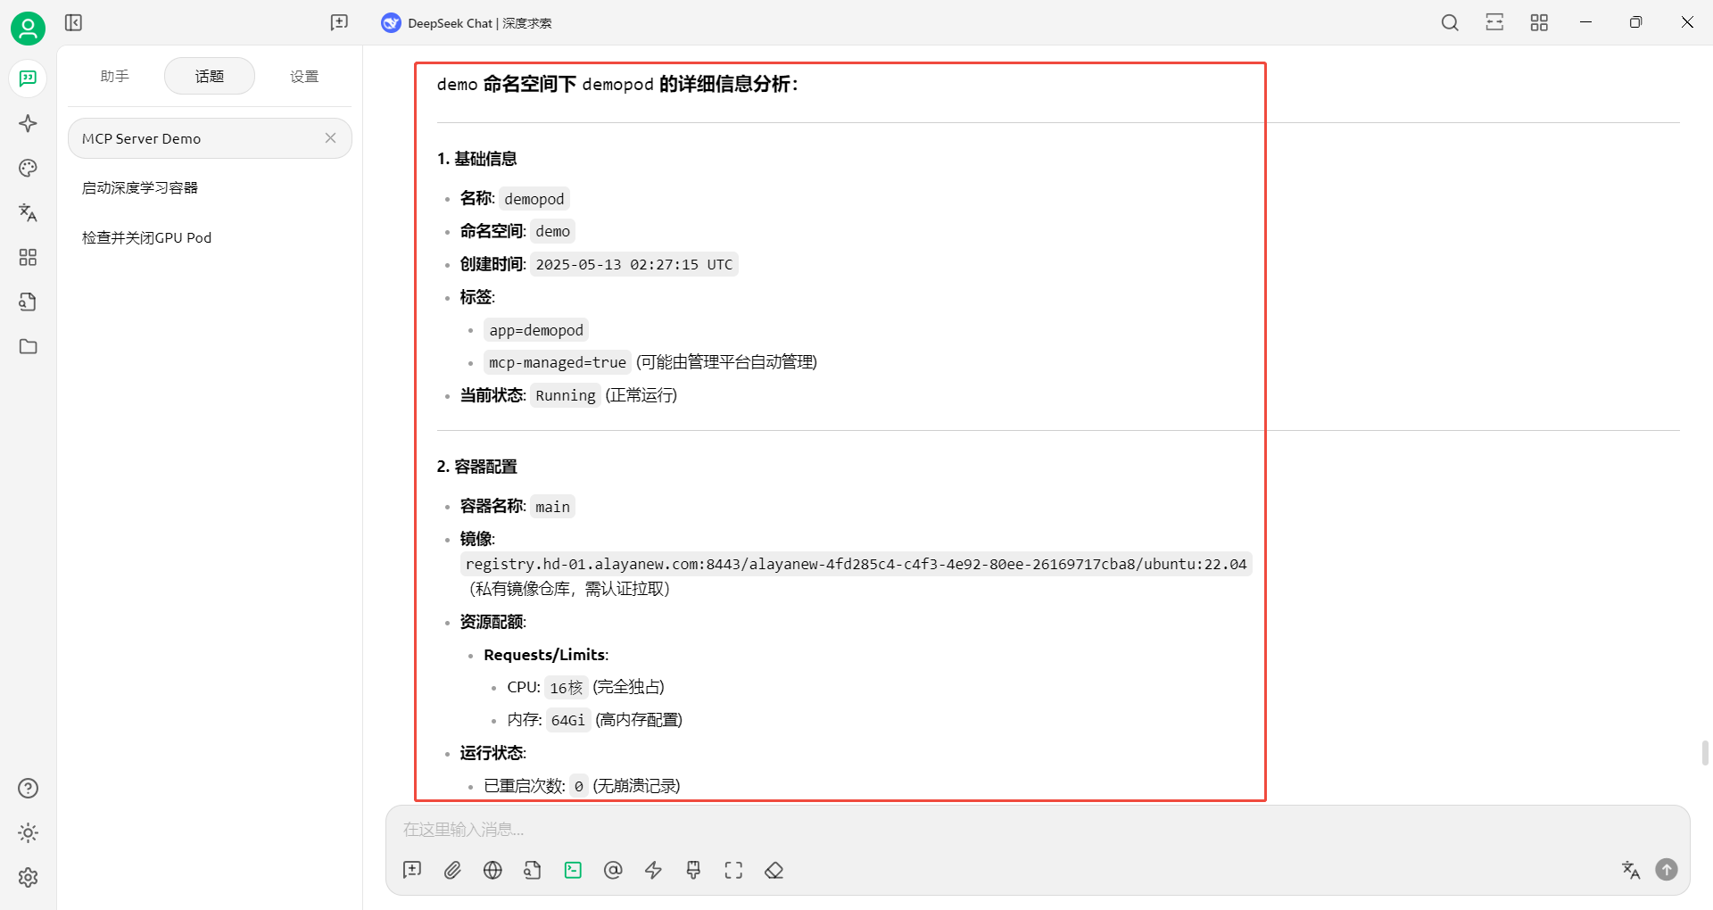Click the eraser icon to clear context
The width and height of the screenshot is (1713, 910).
tap(774, 870)
